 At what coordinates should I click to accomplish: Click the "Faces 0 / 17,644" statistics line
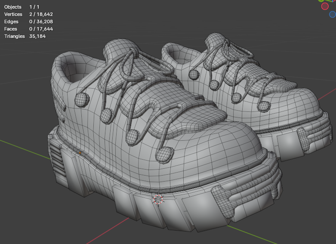28,29
